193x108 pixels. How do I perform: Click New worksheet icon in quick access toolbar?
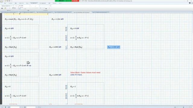pos(4,1)
